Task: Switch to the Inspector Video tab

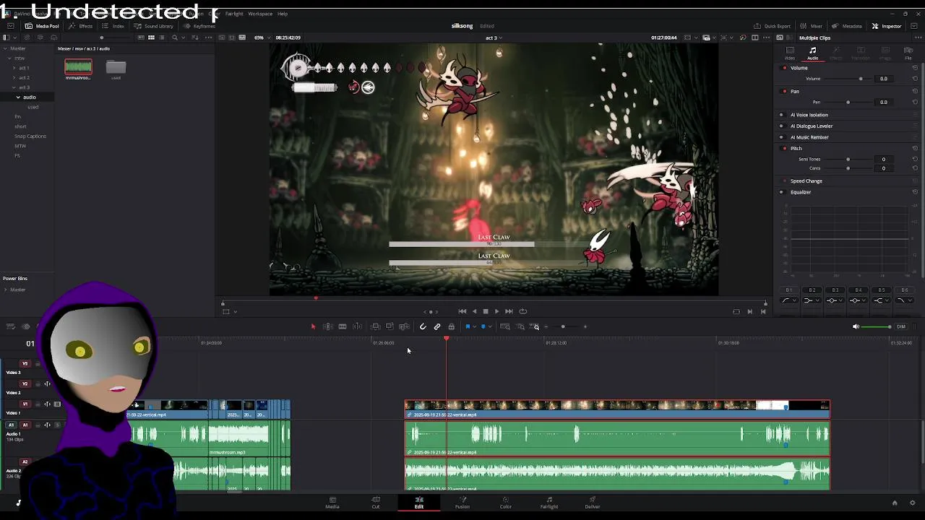Action: [790, 53]
